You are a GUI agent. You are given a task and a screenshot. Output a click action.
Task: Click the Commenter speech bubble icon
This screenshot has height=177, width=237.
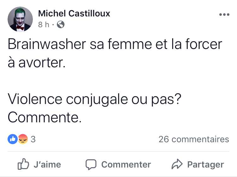pos(91,164)
